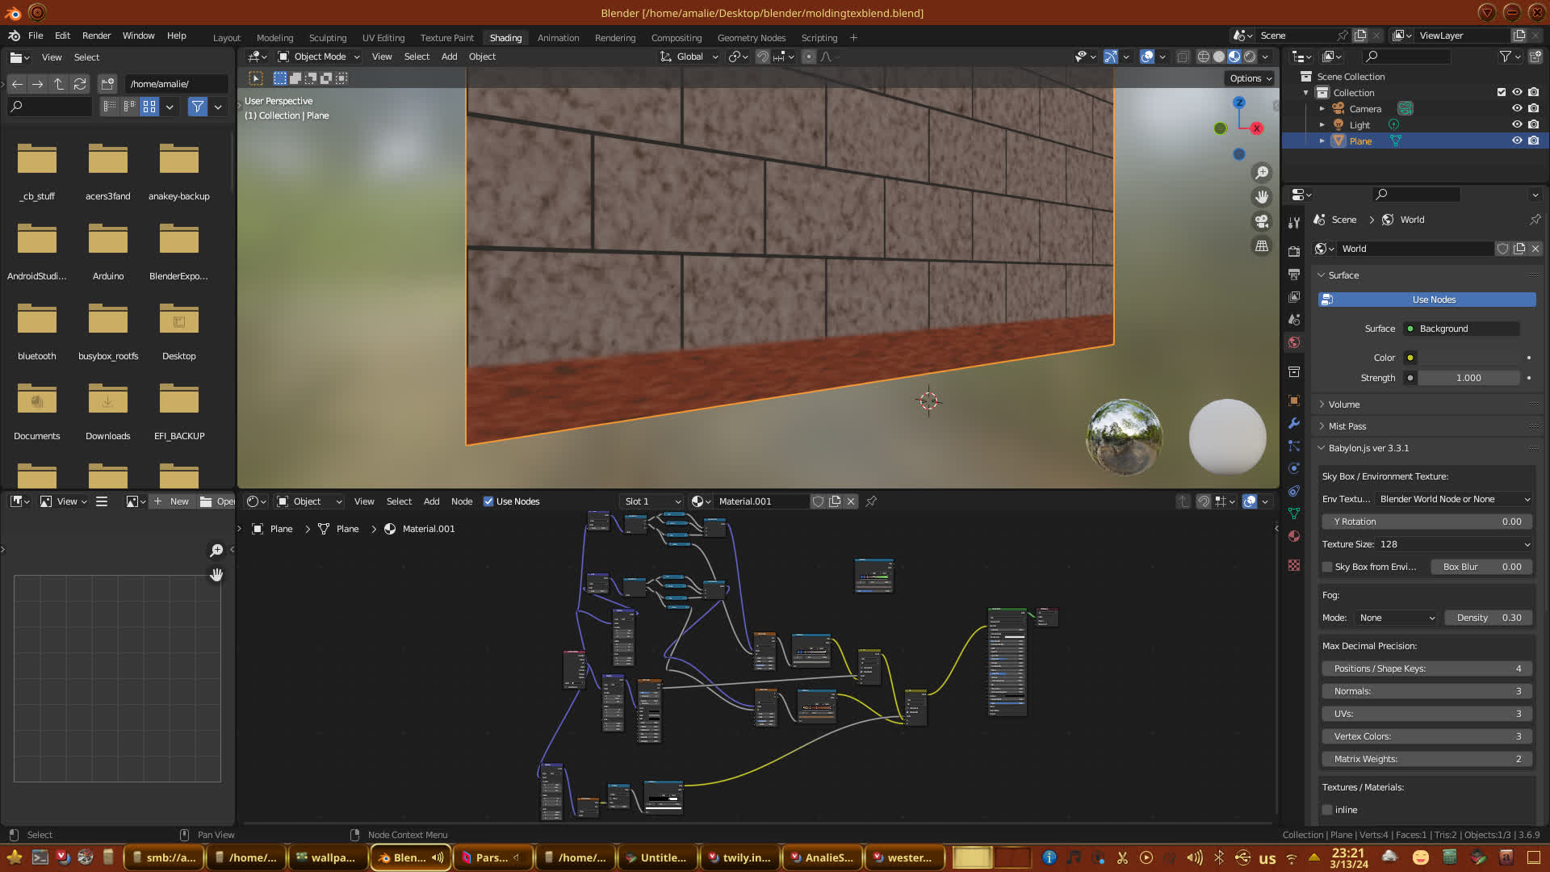Toggle X-ray view in viewport header
This screenshot has height=872, width=1550.
point(1183,57)
